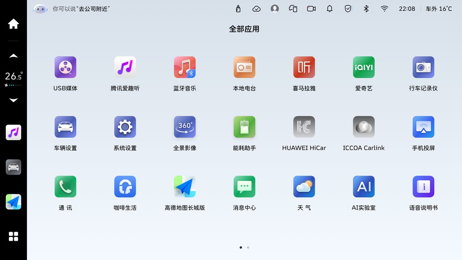
Task: Decrease temperature with the down arrow
Action: pos(13,100)
